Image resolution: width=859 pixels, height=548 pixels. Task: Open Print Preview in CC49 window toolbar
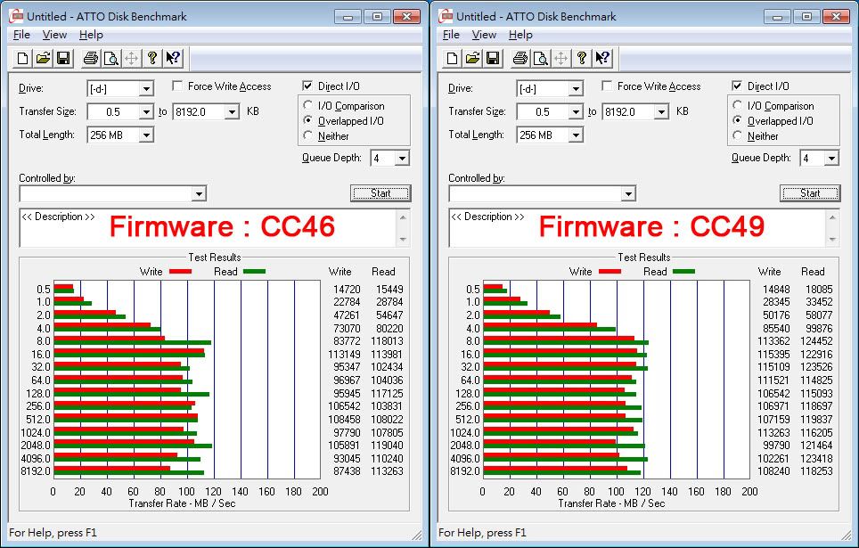(541, 58)
